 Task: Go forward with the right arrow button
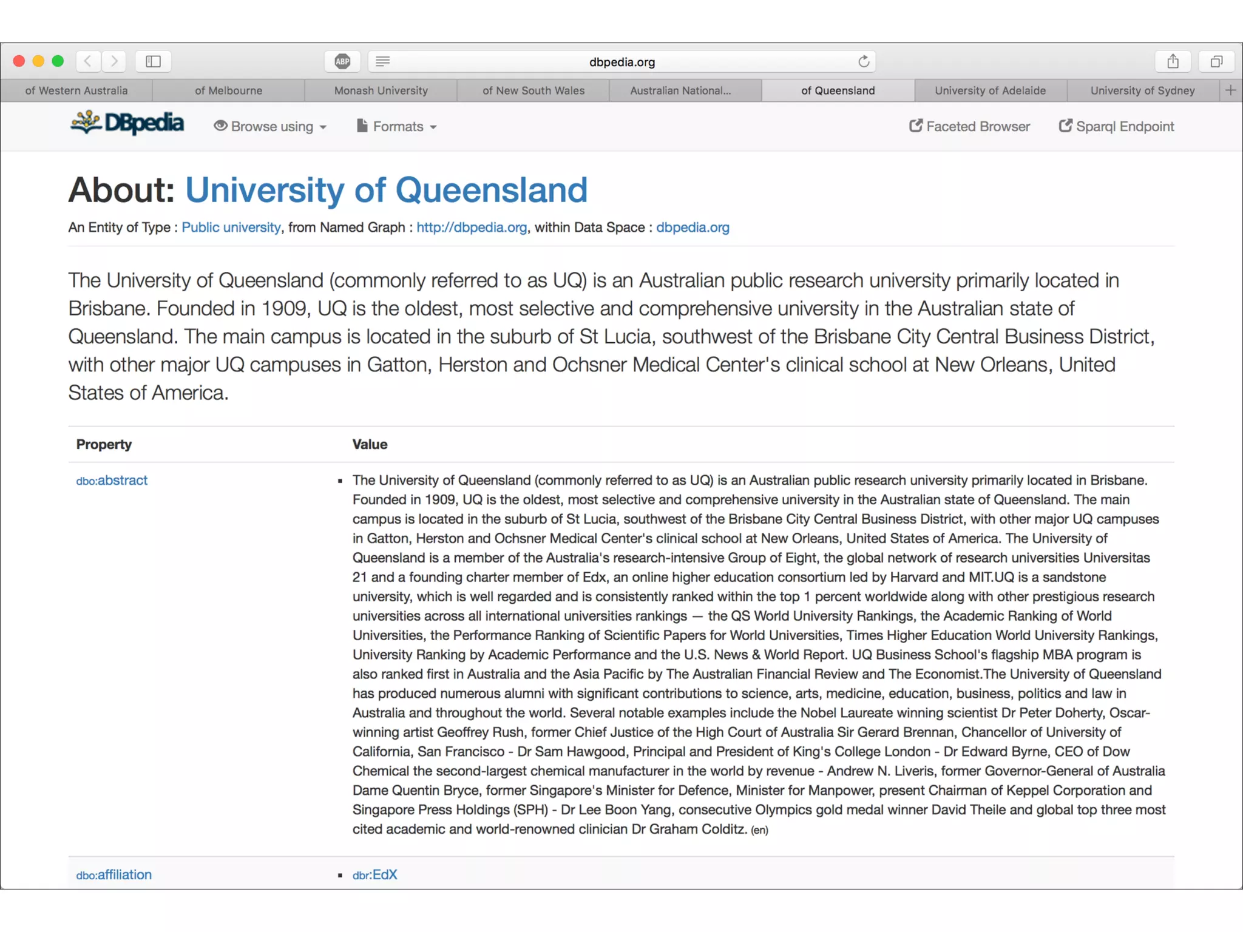click(x=113, y=61)
